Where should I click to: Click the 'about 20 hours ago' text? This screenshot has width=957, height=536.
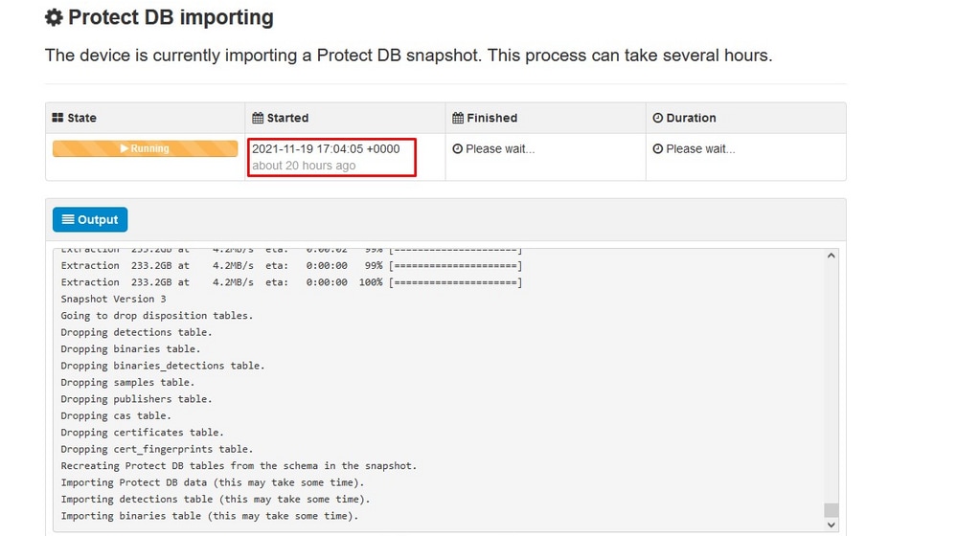(304, 166)
